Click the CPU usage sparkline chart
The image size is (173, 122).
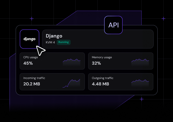(72, 62)
